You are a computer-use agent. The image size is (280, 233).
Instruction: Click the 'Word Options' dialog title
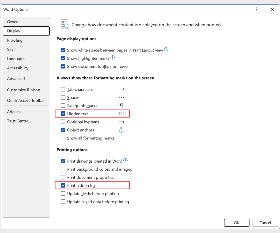16,9
